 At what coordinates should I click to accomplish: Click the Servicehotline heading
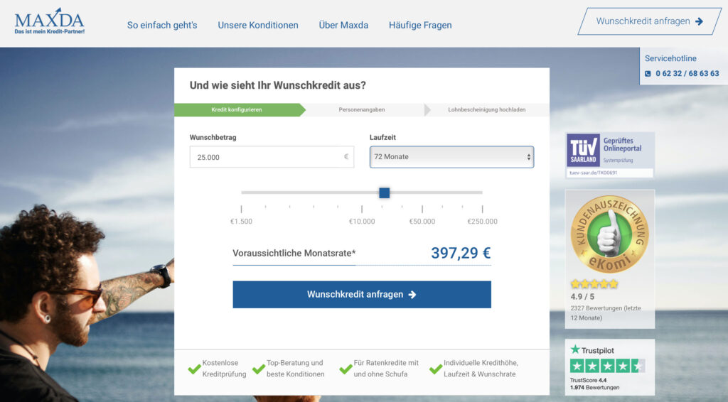click(x=670, y=58)
